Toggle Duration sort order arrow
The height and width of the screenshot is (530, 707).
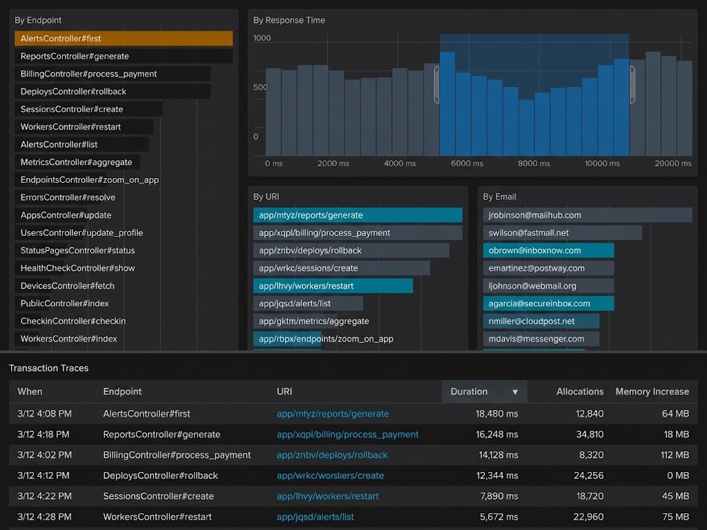click(515, 392)
